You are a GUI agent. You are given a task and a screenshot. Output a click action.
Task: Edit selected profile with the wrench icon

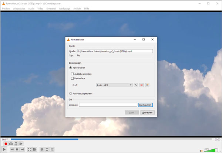click(x=136, y=85)
